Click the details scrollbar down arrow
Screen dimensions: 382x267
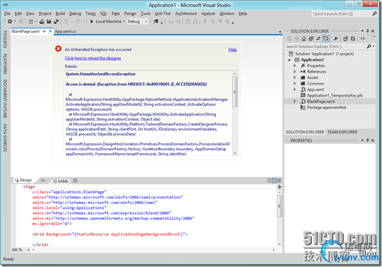(235, 153)
